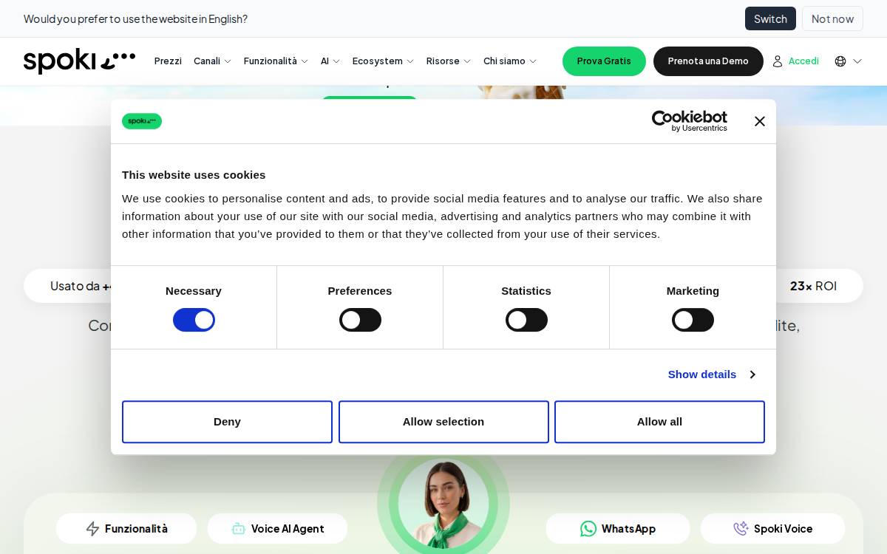Enable the Statistics cookies switch

click(526, 320)
